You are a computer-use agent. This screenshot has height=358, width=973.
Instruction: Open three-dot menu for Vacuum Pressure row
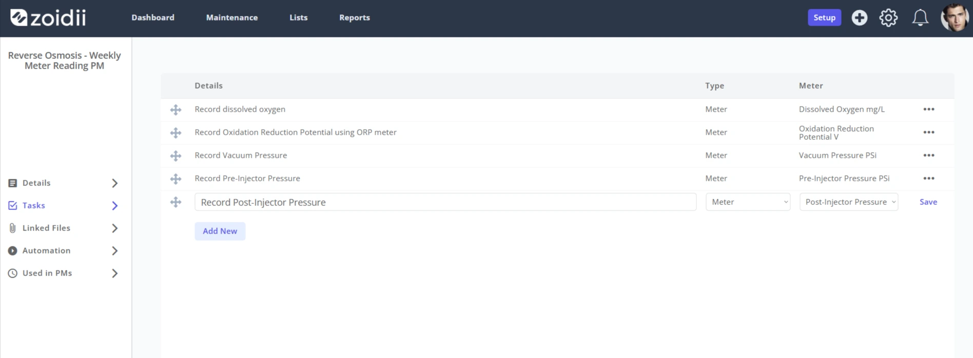[x=929, y=155]
